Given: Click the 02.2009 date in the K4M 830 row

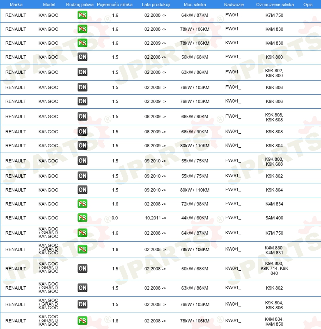Looking at the screenshot, I should pyautogui.click(x=155, y=43).
